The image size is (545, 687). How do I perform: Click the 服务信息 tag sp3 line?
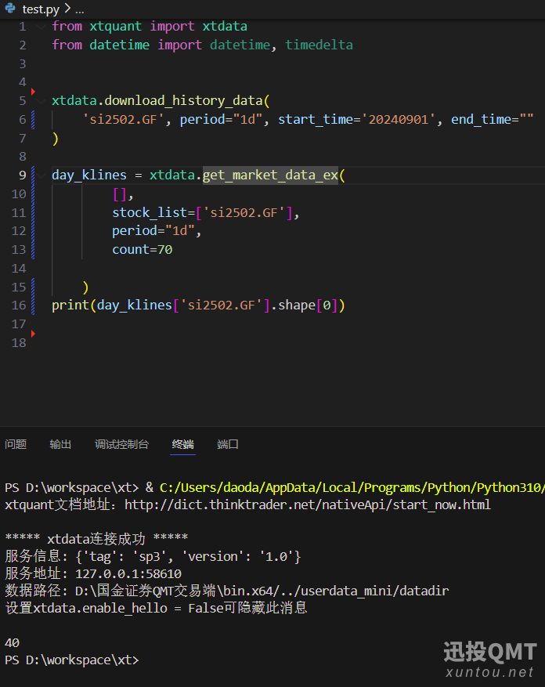click(x=153, y=556)
